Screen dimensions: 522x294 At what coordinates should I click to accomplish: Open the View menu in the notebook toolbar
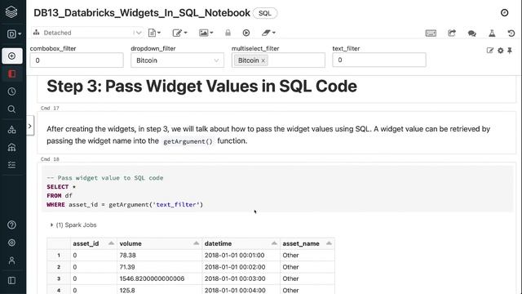point(206,33)
